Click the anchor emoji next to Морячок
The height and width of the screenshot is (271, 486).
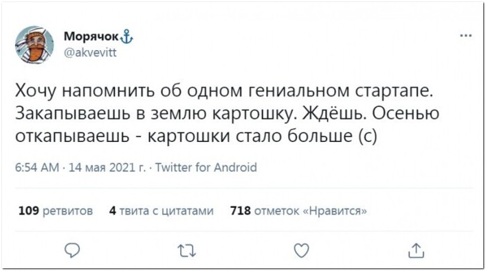[x=126, y=36]
